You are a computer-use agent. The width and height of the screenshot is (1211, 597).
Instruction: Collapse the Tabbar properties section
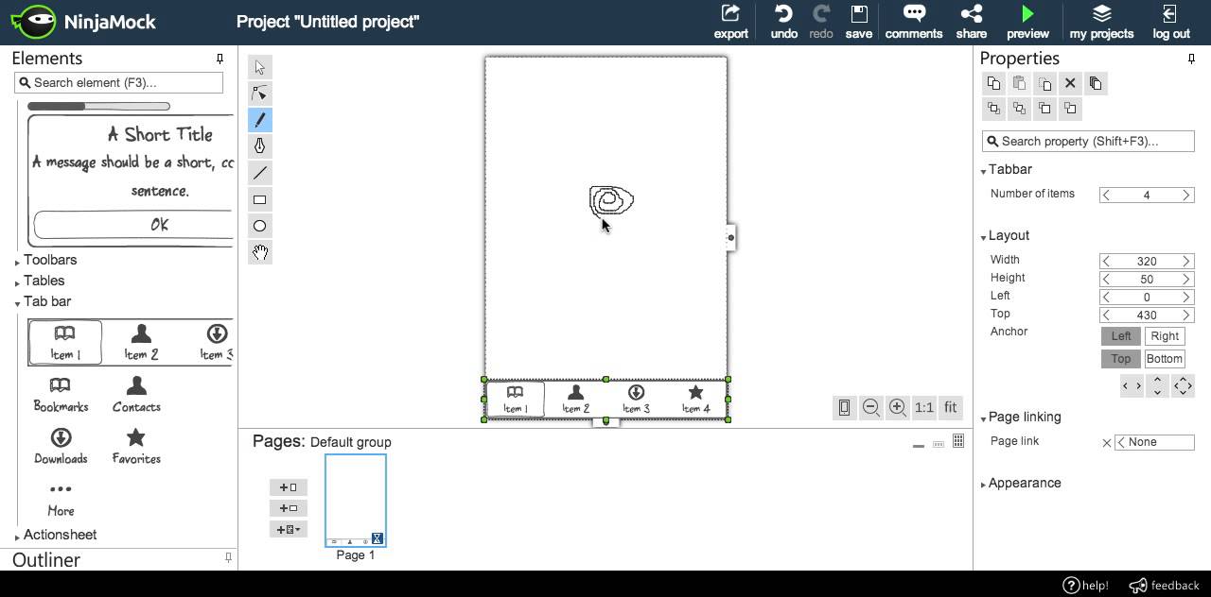1009,170
